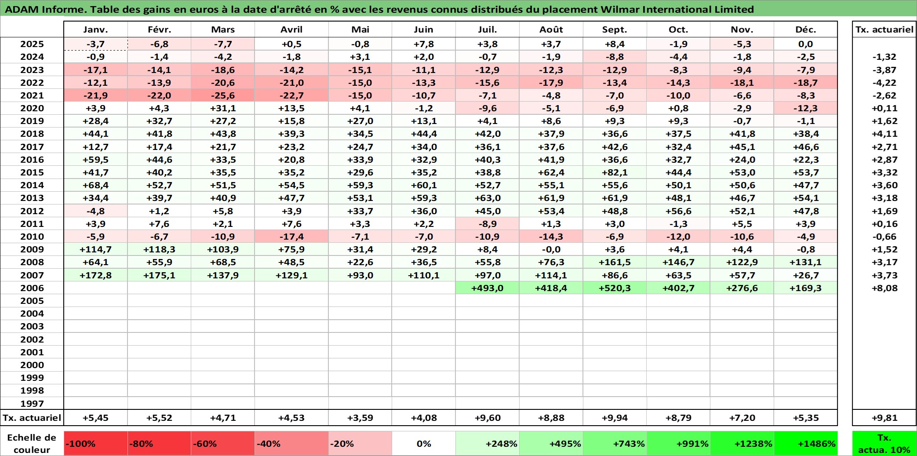Select the 'Tx. actuariel' bottom row label
This screenshot has width=917, height=456.
point(32,418)
